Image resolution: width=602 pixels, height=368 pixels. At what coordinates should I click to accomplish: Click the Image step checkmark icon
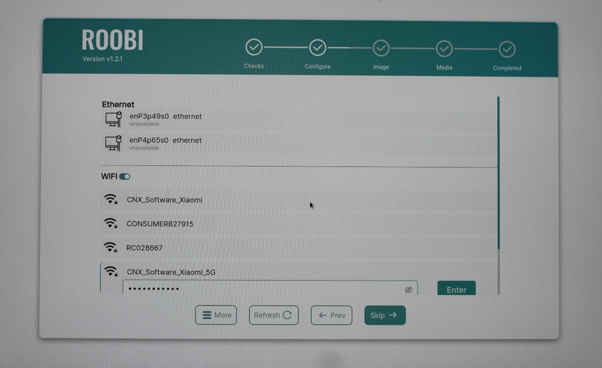tap(381, 48)
